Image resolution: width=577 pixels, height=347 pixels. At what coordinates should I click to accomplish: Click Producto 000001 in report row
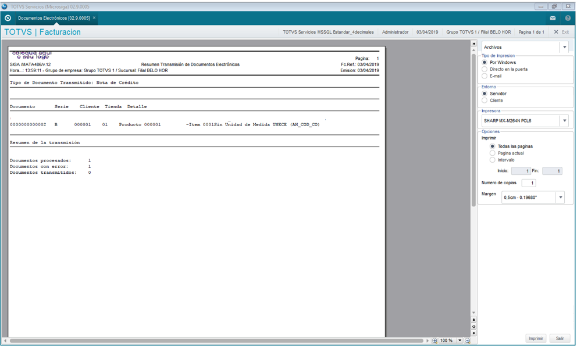(140, 124)
